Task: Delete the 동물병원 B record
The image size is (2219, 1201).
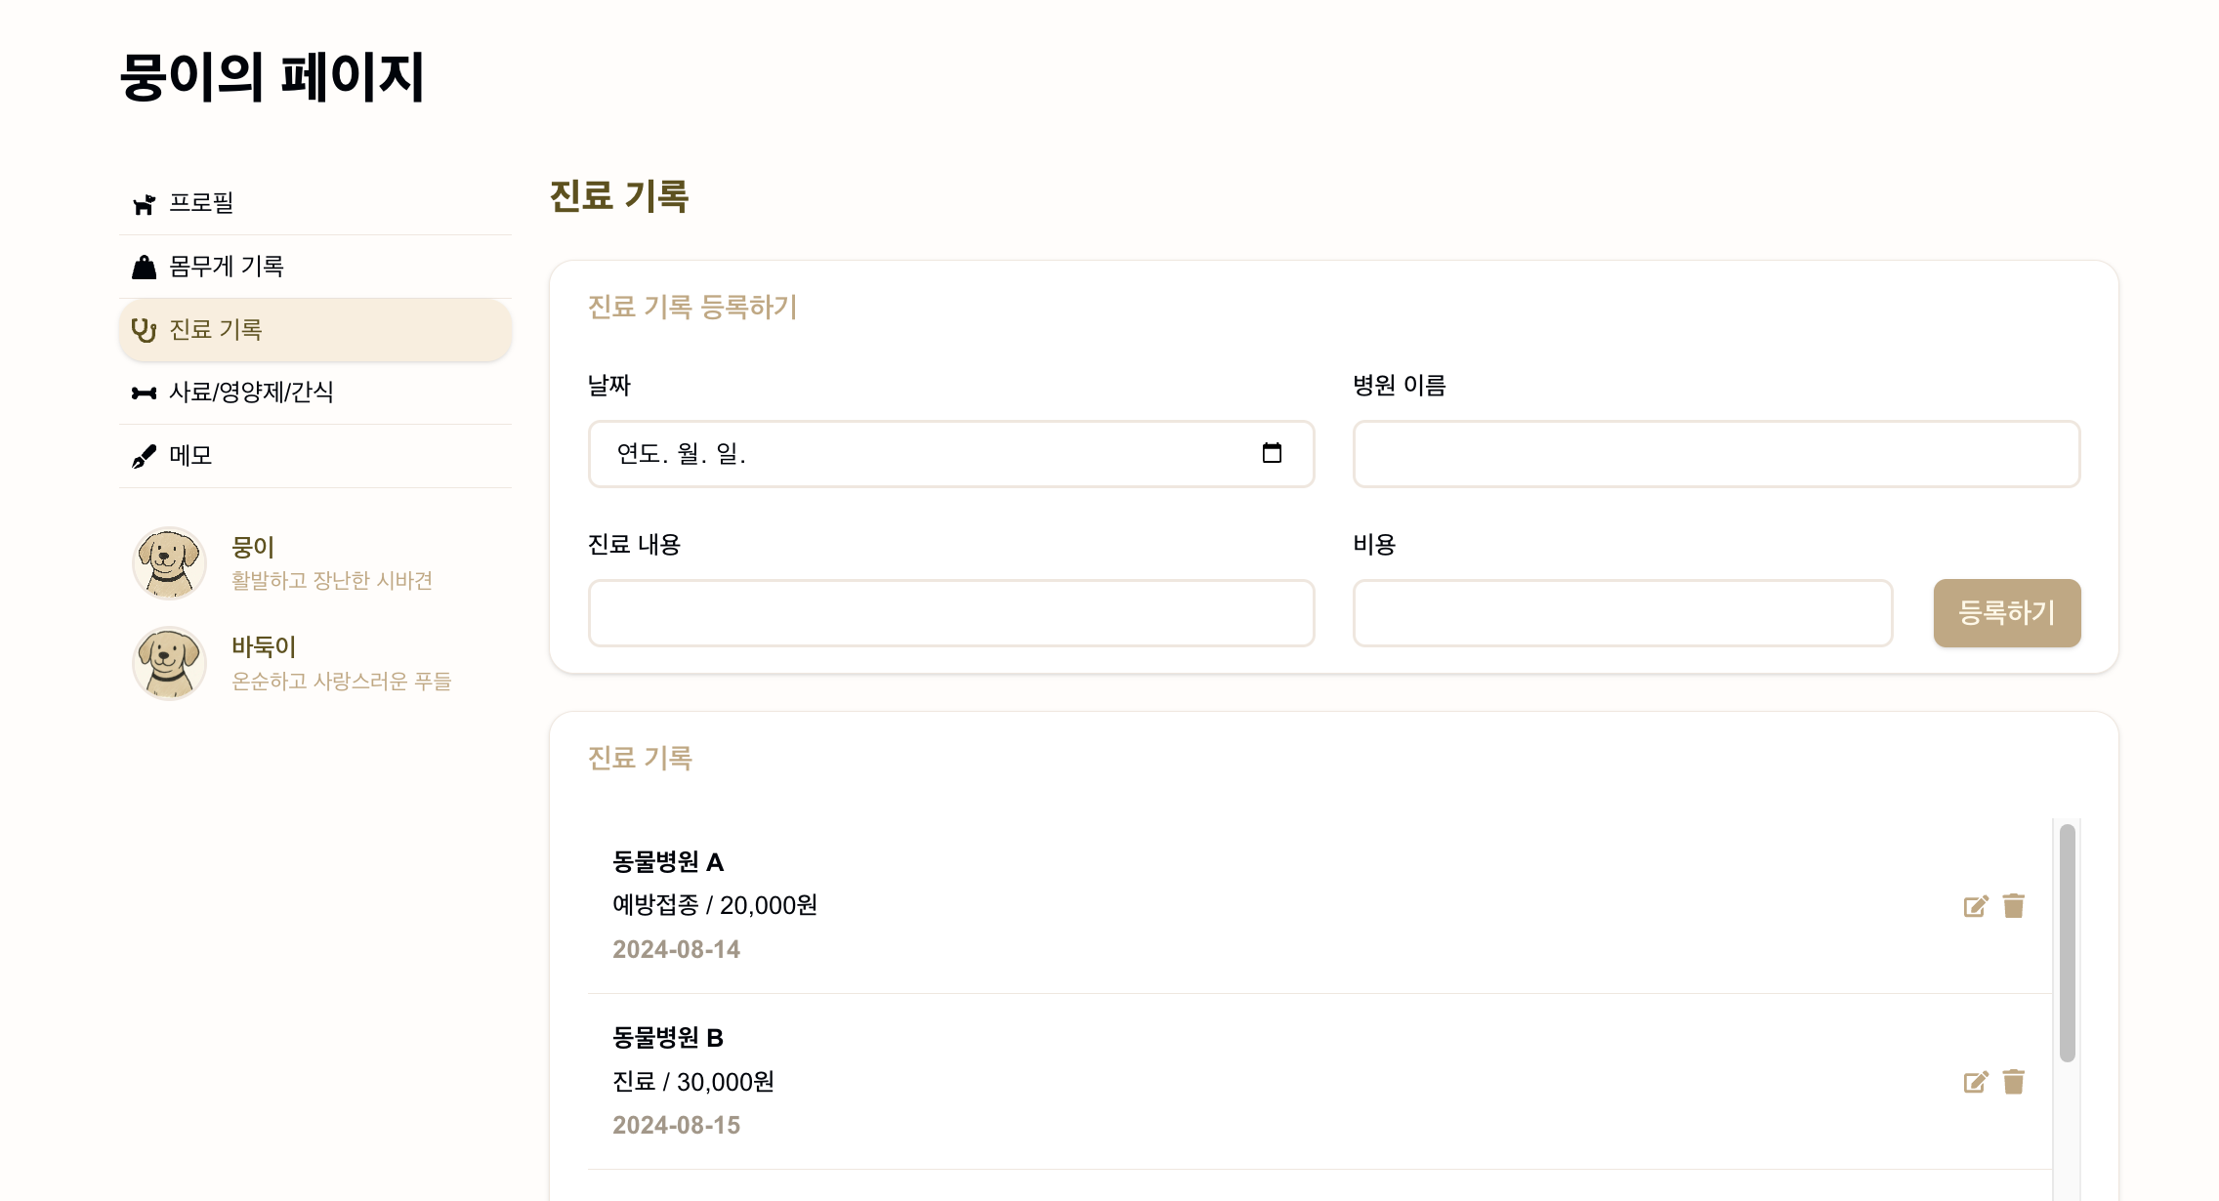Action: pos(2013,1082)
